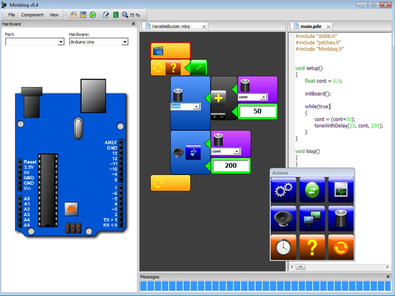395x296 pixels.
Task: Click the "float cont = 0.0;" code line
Action: [323, 81]
